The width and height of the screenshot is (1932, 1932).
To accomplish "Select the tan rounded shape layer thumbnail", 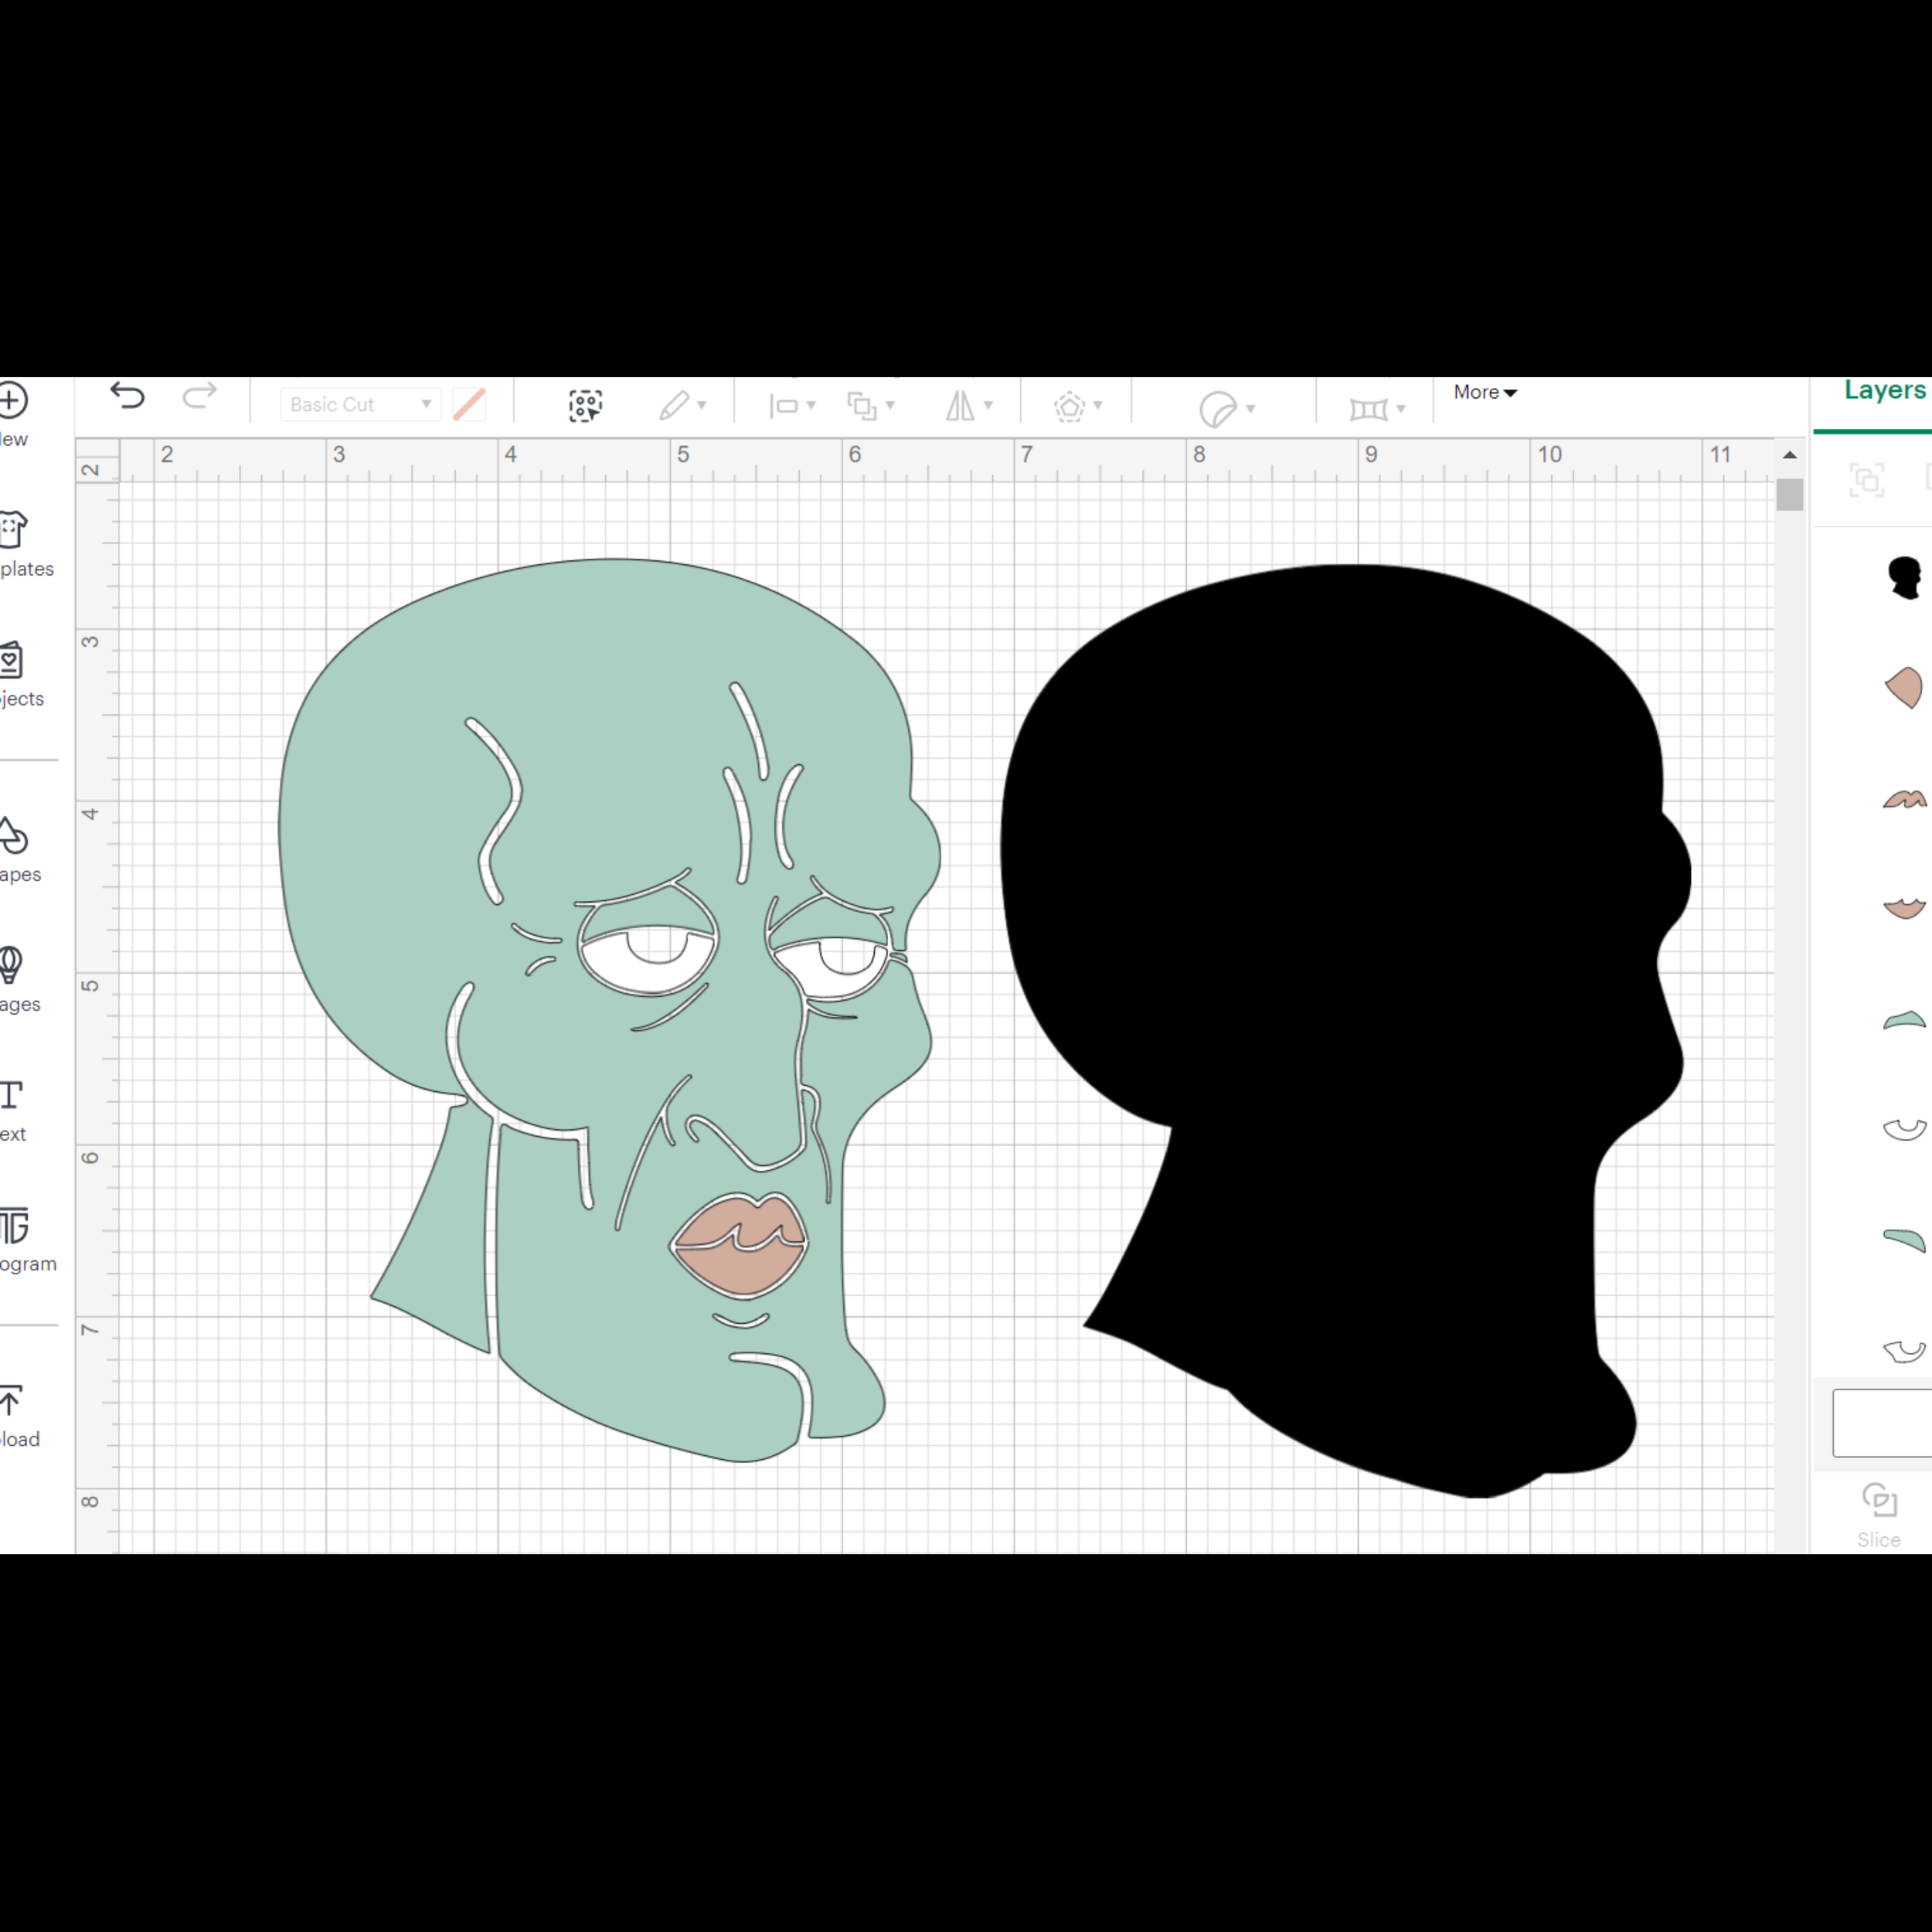I will click(1904, 688).
